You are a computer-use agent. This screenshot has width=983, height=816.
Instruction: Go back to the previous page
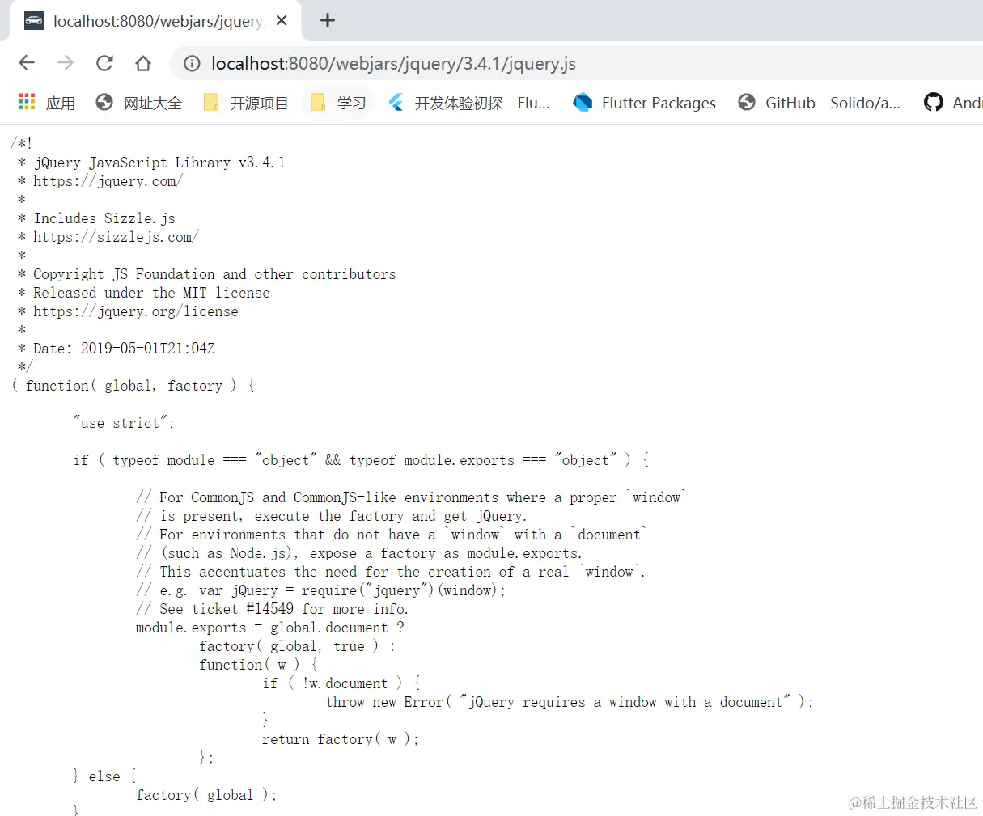click(27, 63)
